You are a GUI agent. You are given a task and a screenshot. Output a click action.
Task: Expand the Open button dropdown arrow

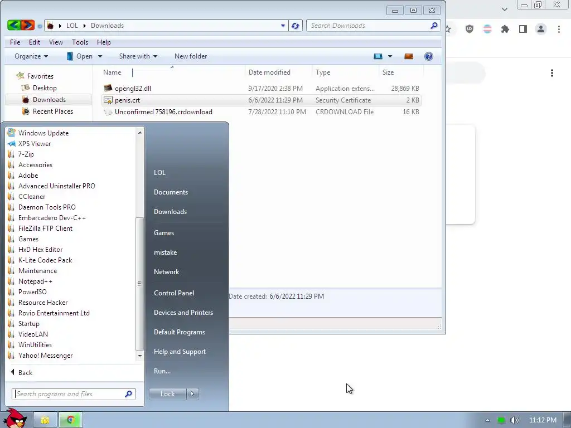pos(100,56)
